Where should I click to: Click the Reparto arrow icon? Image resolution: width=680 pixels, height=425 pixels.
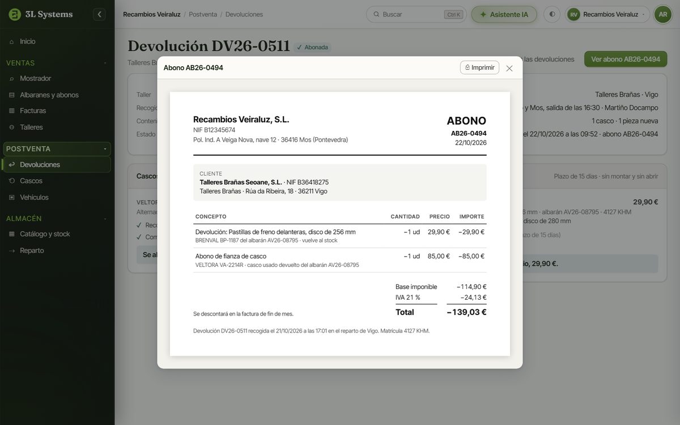click(12, 250)
